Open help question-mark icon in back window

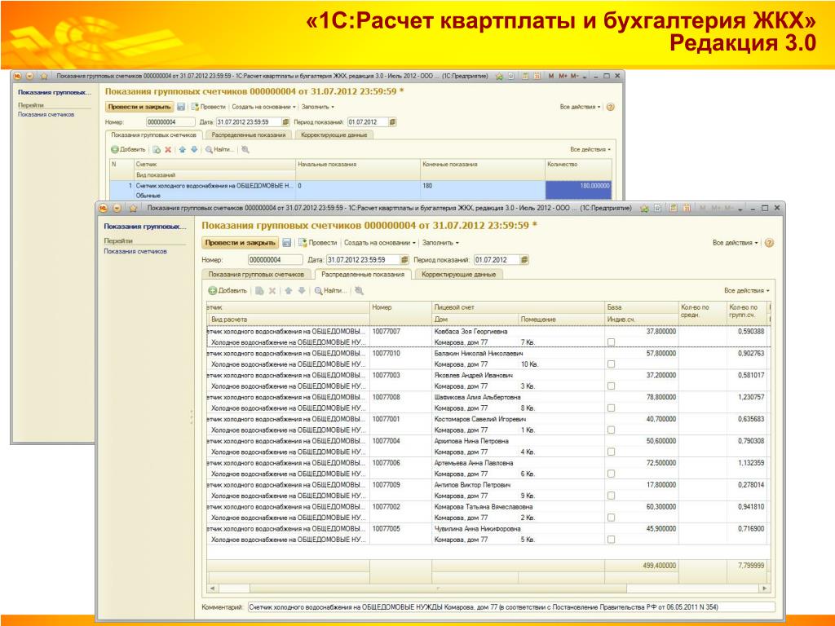610,107
